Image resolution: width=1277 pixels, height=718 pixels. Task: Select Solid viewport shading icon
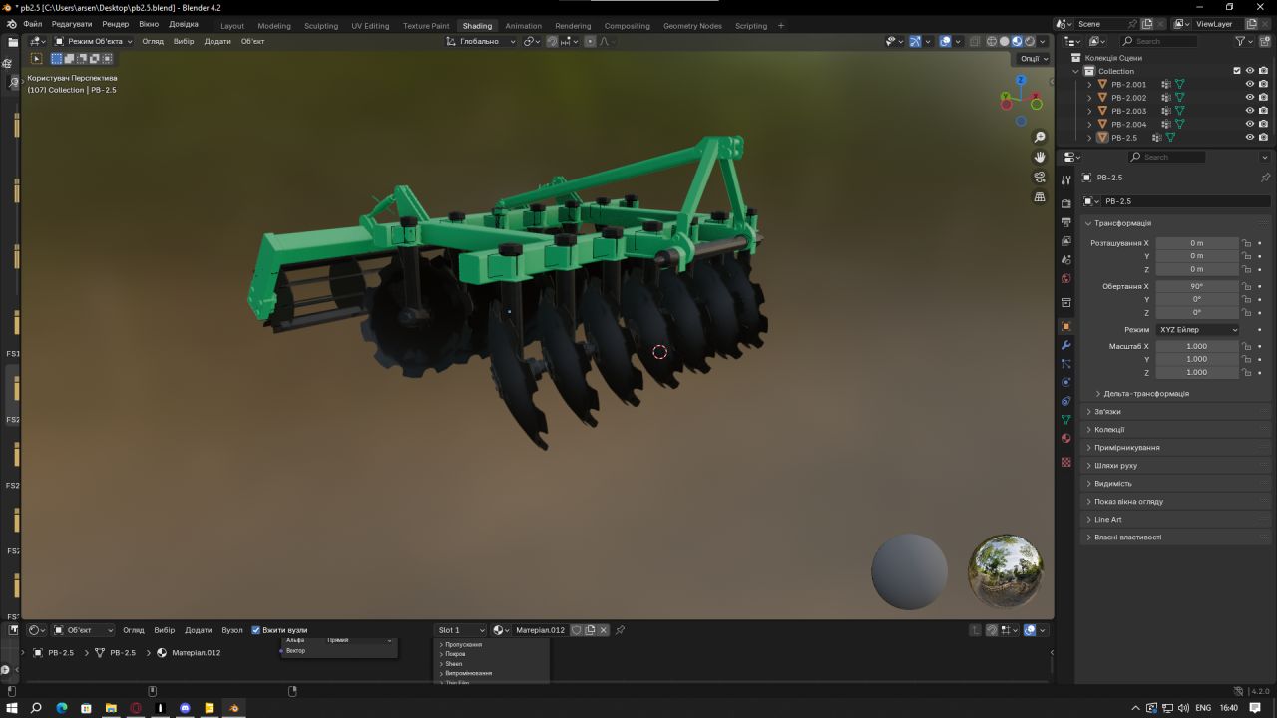1004,41
